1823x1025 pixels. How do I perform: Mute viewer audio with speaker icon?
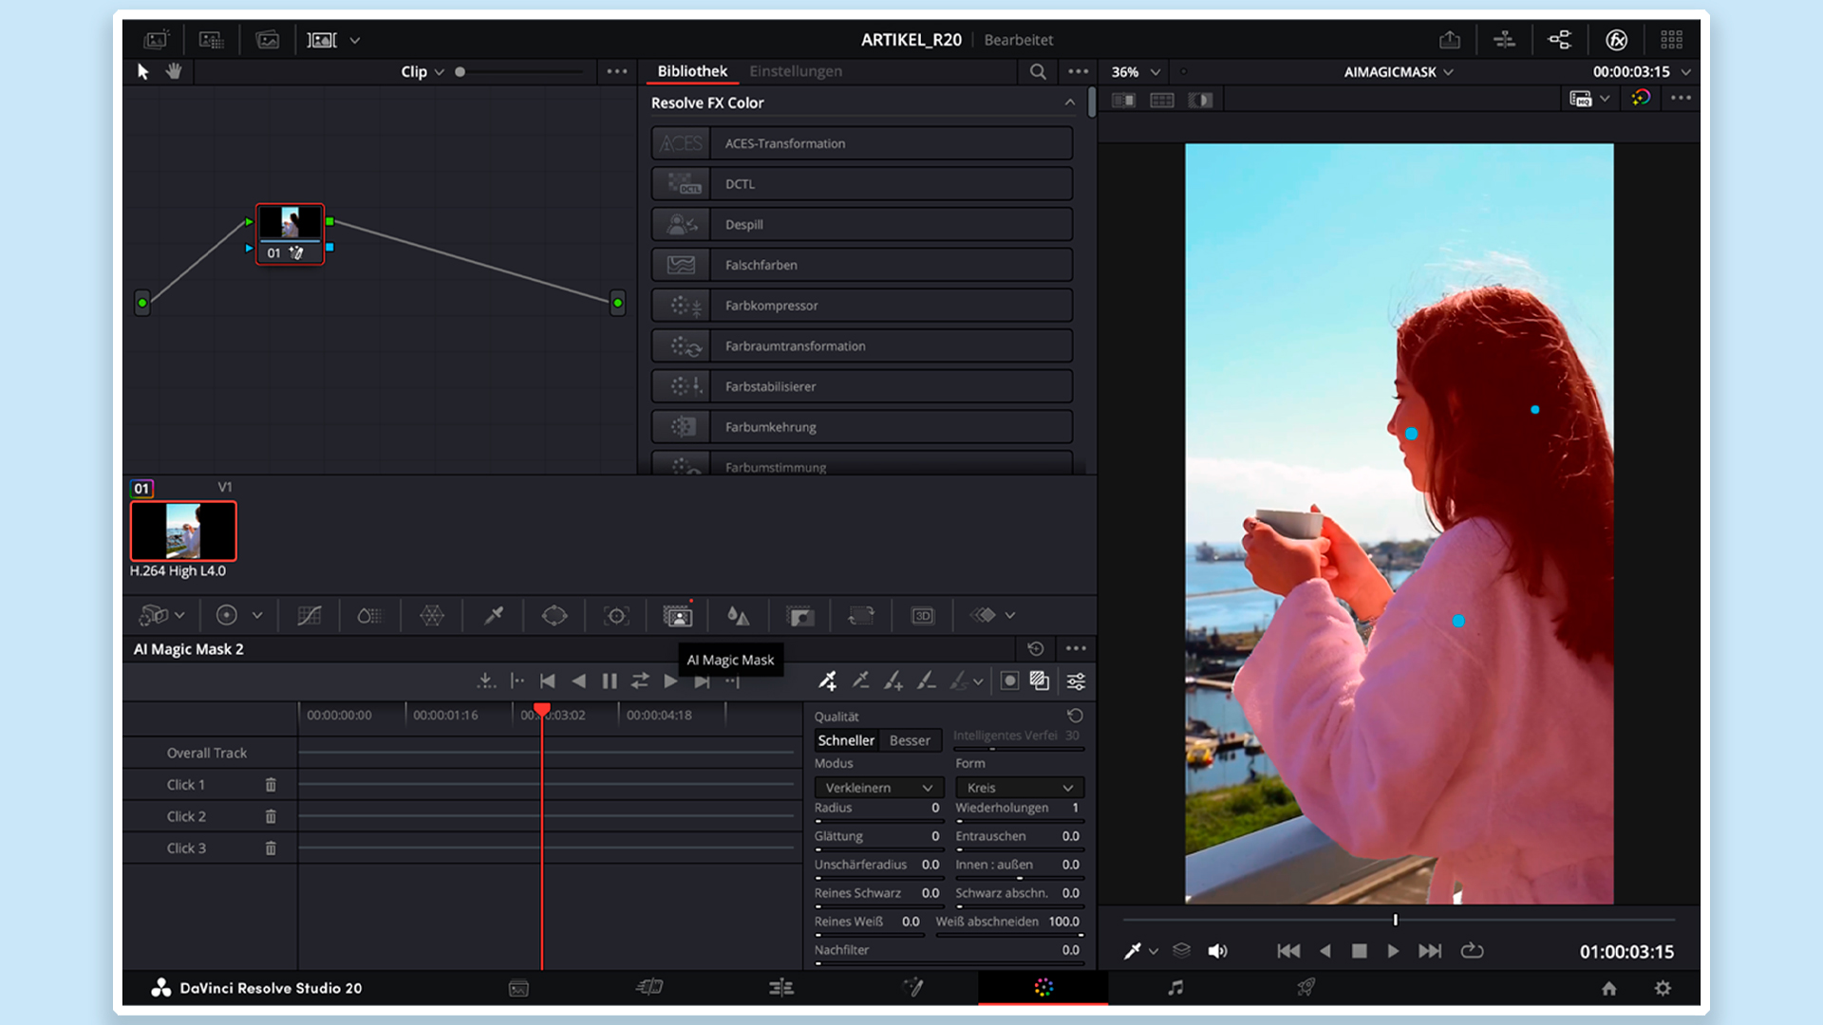coord(1217,951)
